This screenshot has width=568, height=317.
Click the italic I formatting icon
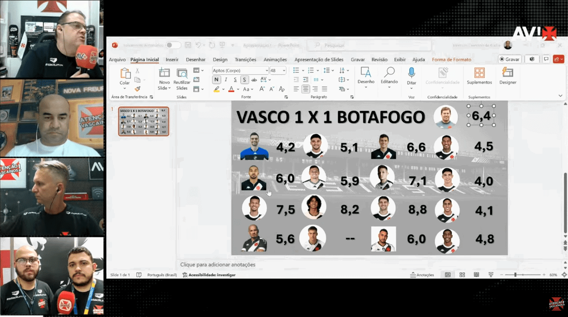[226, 80]
